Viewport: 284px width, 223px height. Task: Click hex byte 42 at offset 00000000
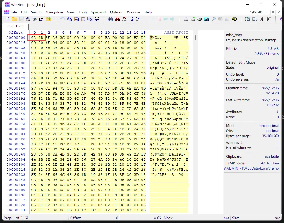coord(33,38)
